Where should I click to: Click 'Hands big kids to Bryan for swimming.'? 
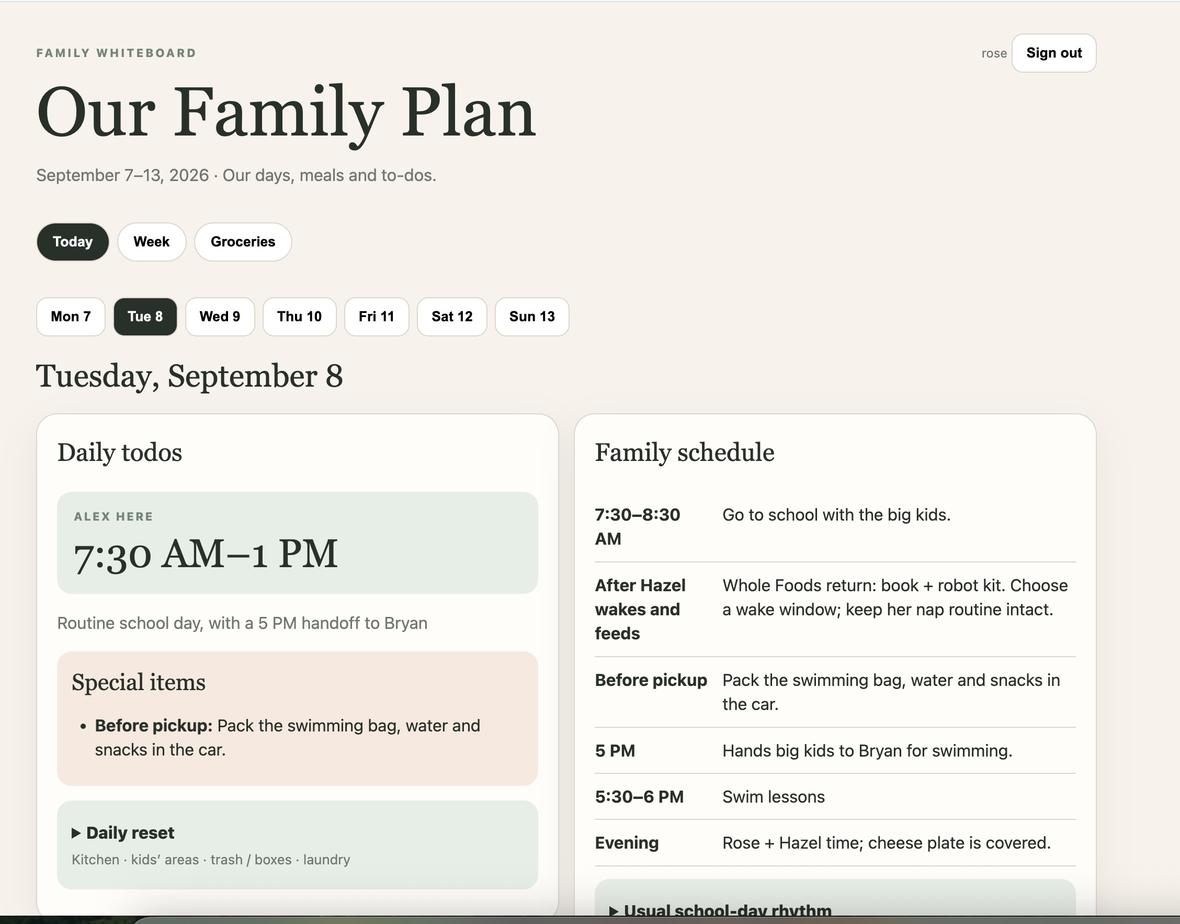coord(867,751)
